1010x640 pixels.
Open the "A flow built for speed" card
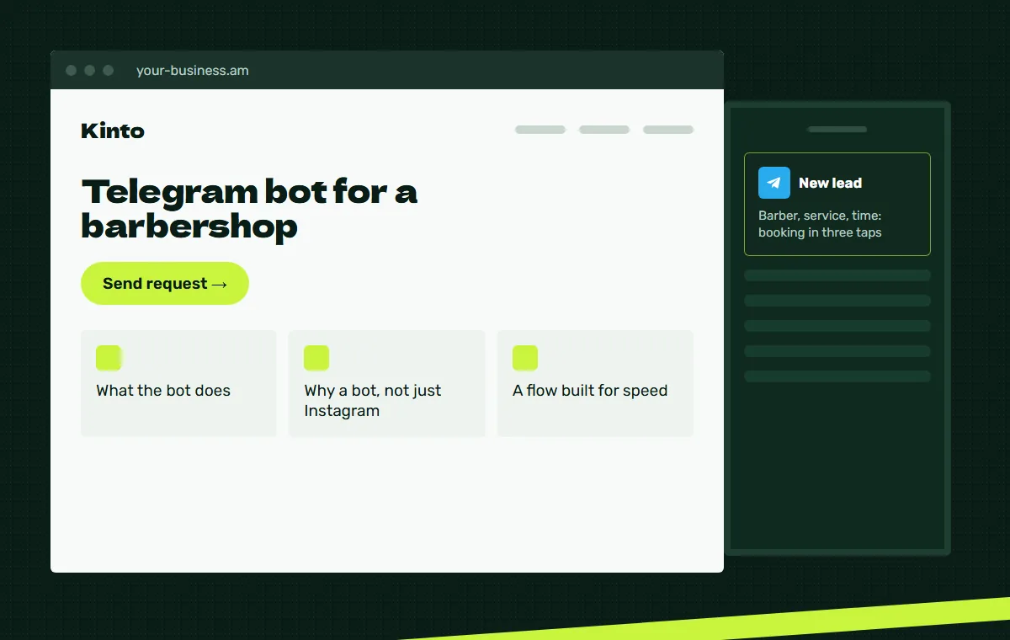pyautogui.click(x=595, y=383)
